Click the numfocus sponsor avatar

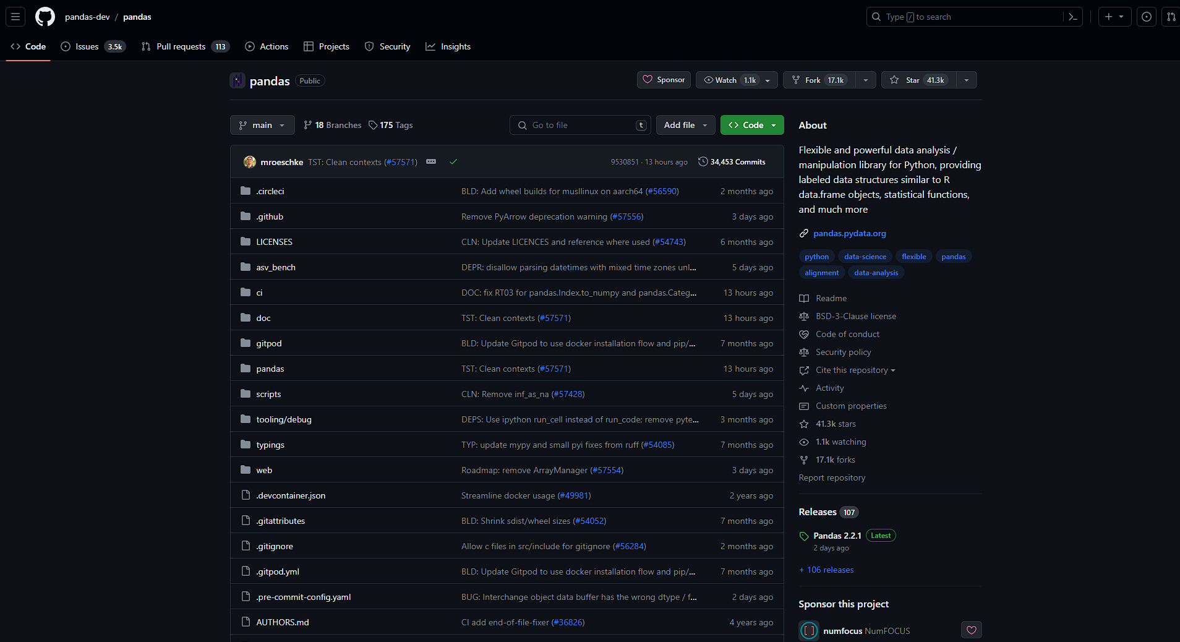click(809, 631)
